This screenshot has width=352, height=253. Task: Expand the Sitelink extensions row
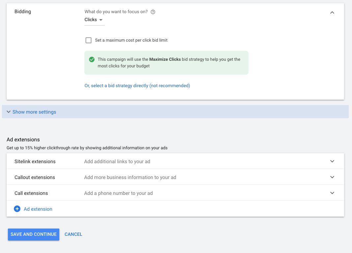[x=332, y=161]
